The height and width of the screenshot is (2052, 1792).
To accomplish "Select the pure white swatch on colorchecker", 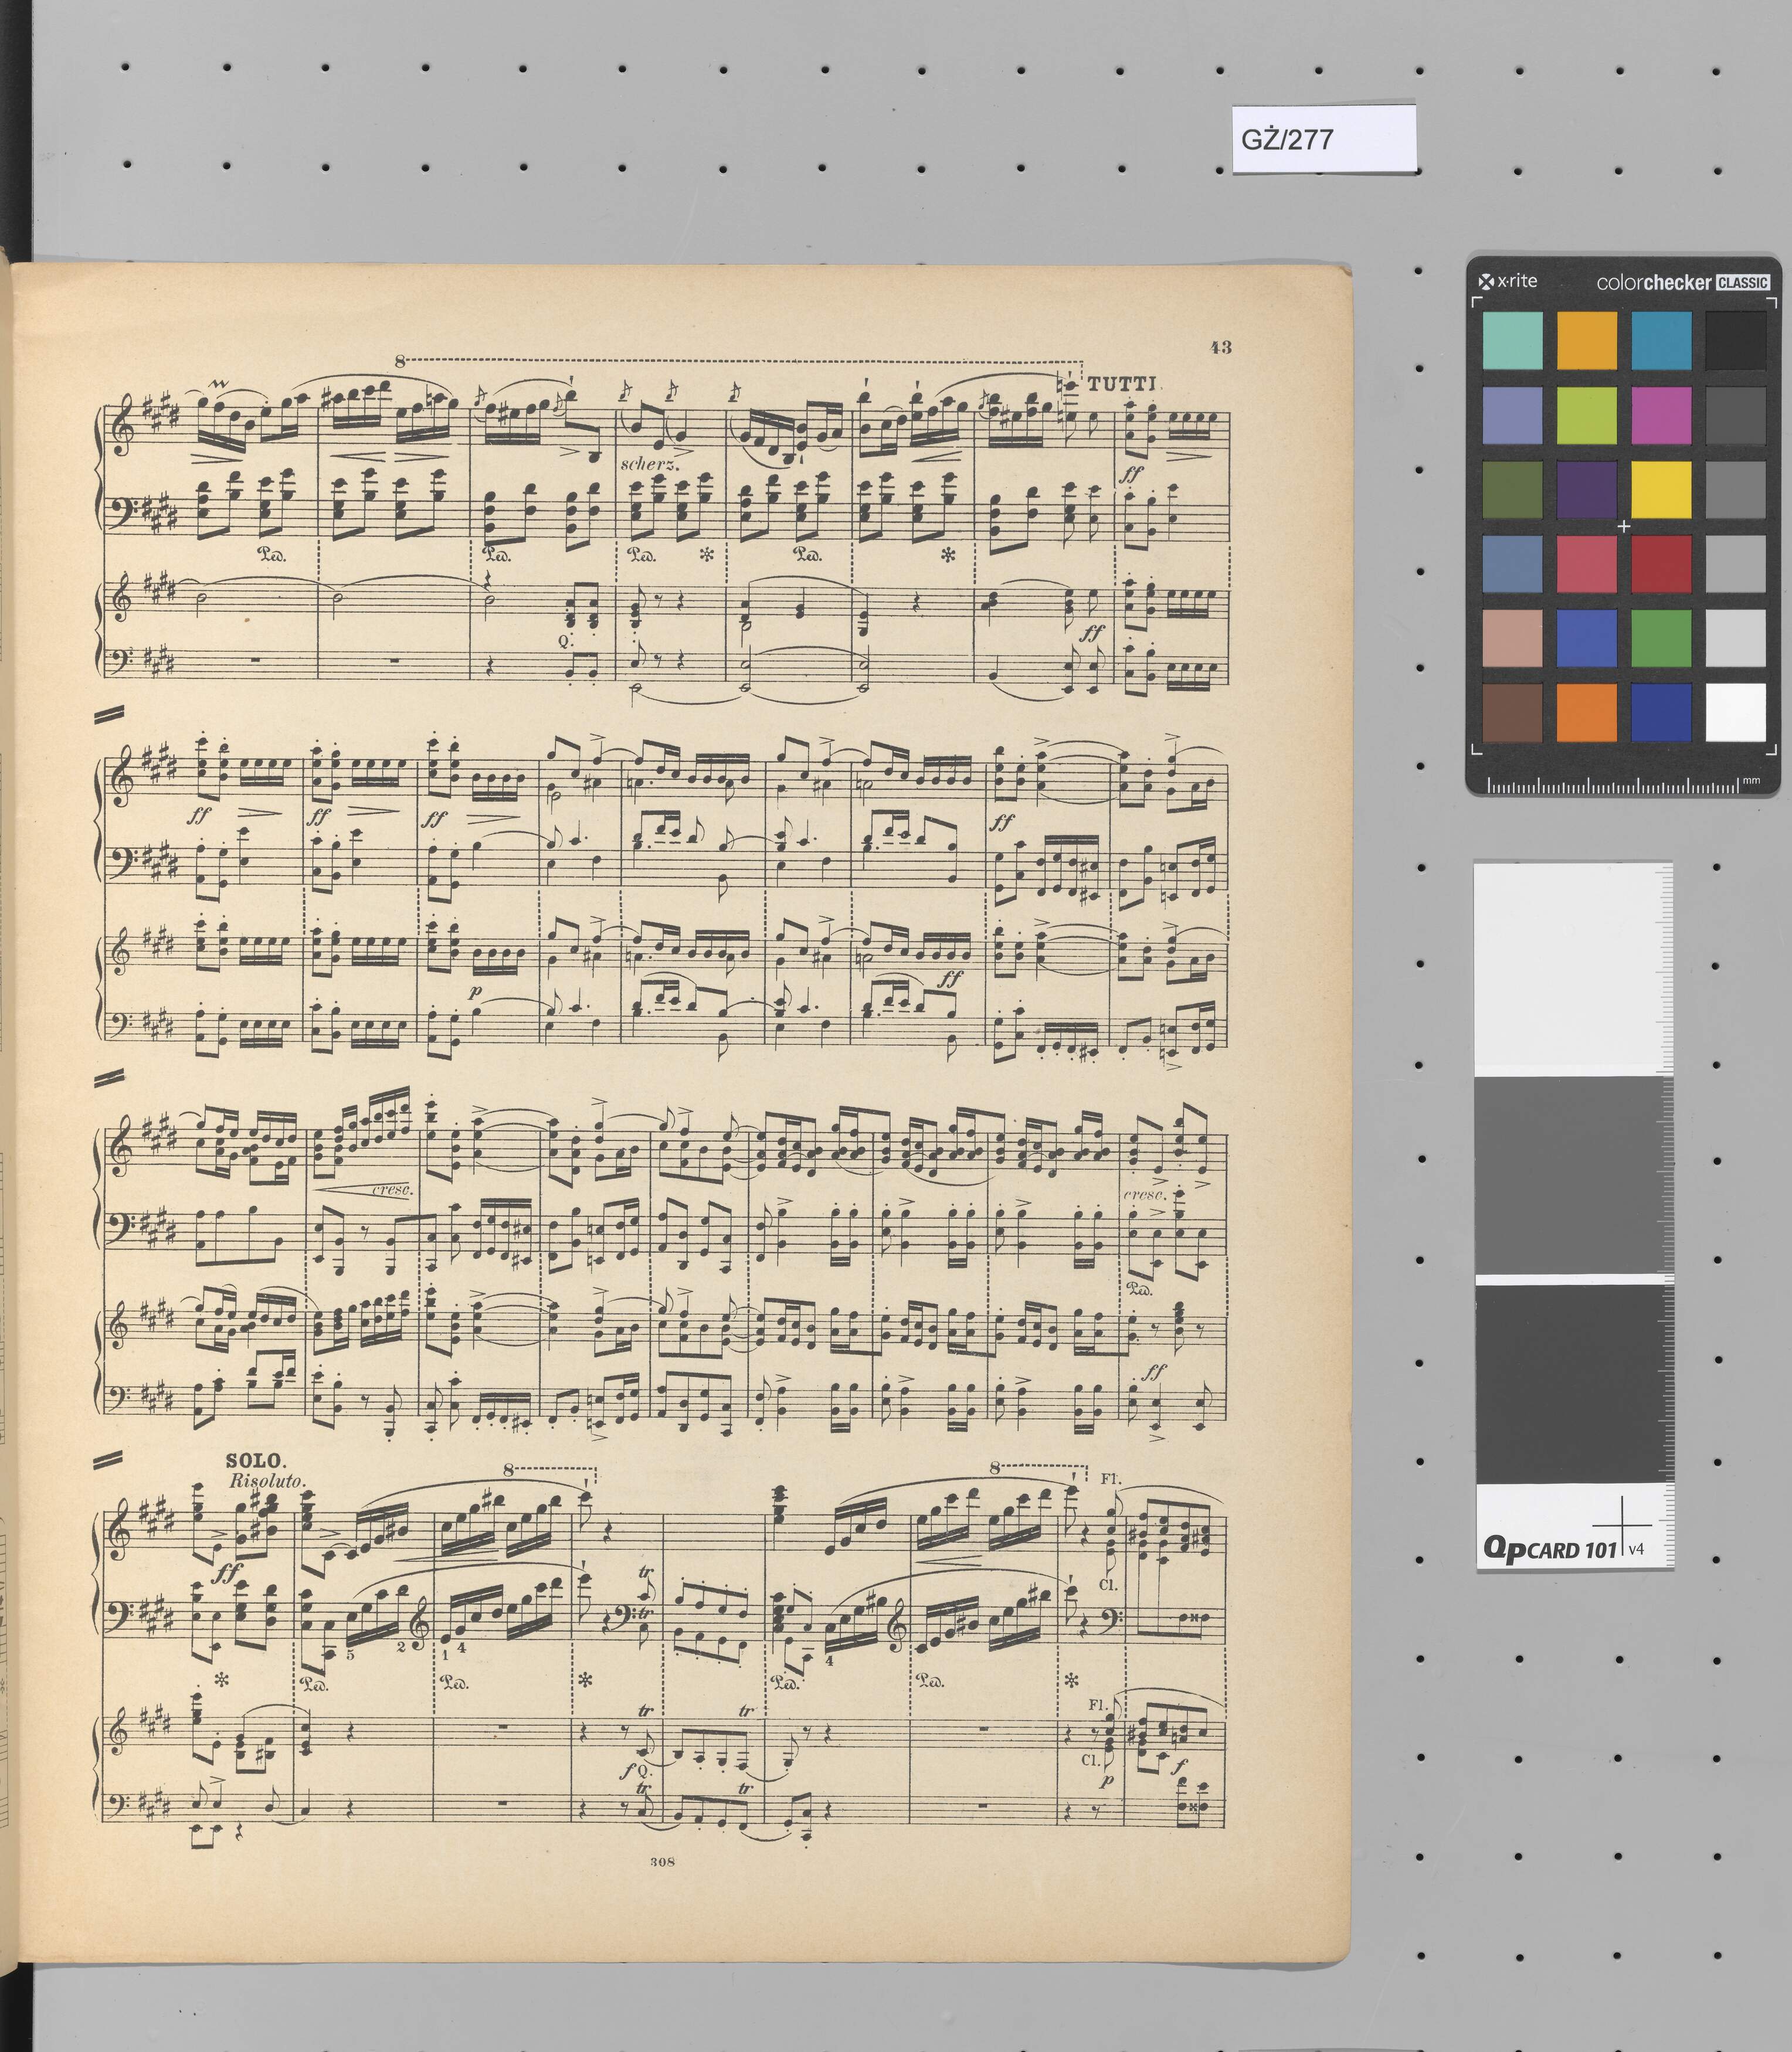I will pos(1735,713).
